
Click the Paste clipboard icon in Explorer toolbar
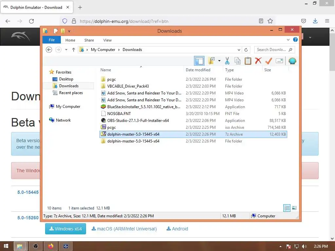click(248, 61)
